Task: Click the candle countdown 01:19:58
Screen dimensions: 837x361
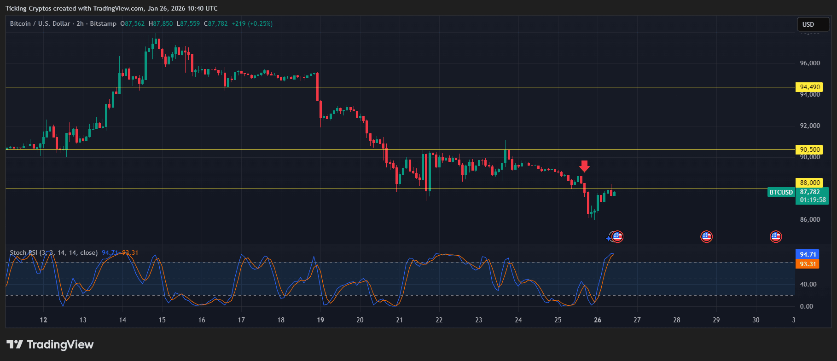Action: coord(813,200)
